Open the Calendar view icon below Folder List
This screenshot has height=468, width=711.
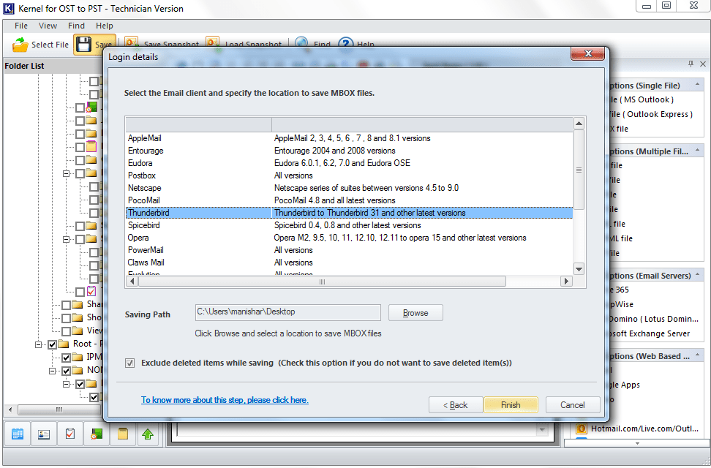click(x=18, y=434)
